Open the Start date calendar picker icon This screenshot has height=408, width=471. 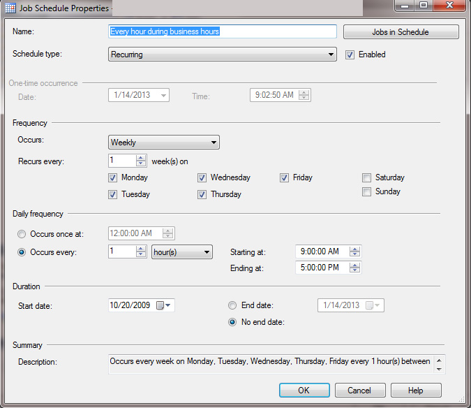click(160, 305)
